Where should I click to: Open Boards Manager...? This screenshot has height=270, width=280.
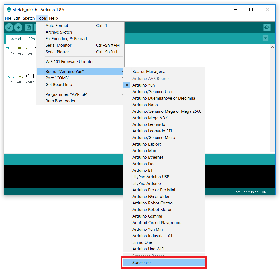click(x=149, y=72)
